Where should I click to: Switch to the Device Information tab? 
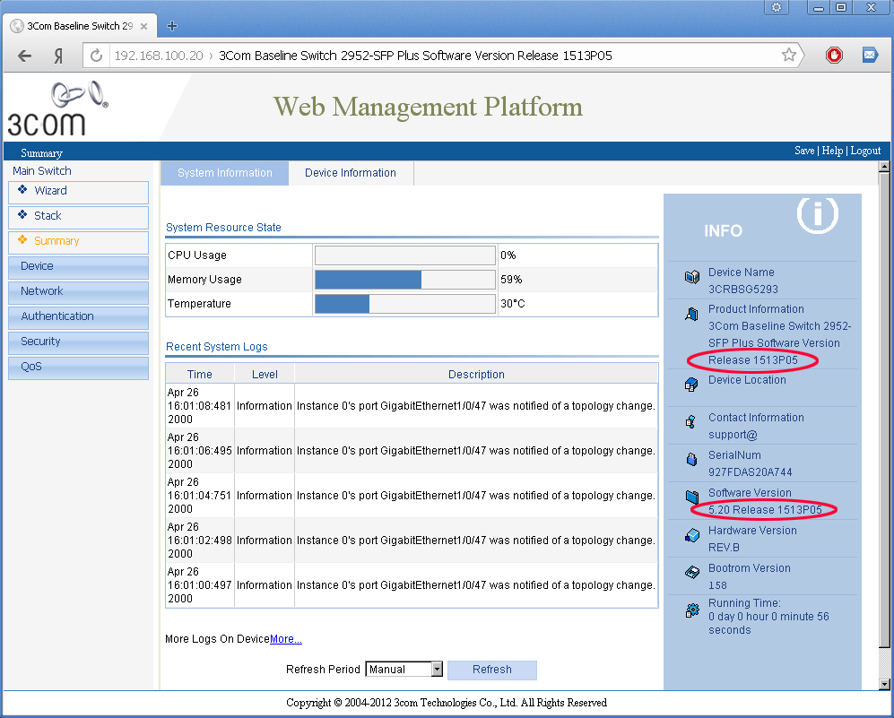(x=351, y=173)
